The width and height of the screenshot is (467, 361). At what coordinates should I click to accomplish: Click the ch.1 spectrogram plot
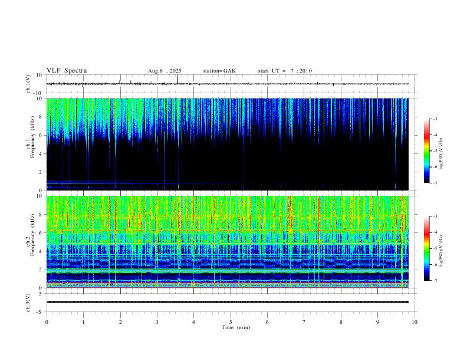click(227, 144)
